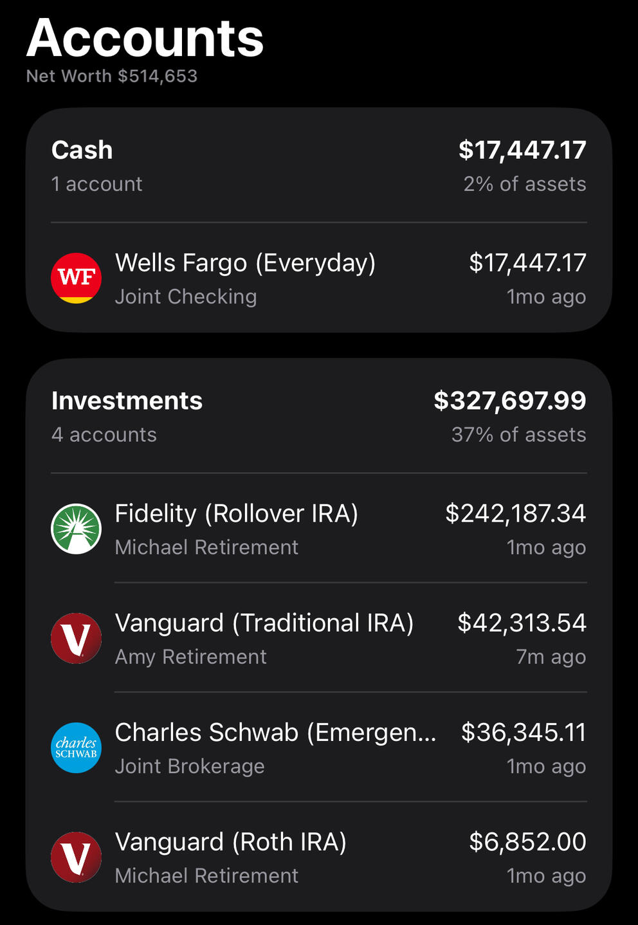Tap the green Fidelity logo icon
This screenshot has height=925, width=638.
pos(76,529)
